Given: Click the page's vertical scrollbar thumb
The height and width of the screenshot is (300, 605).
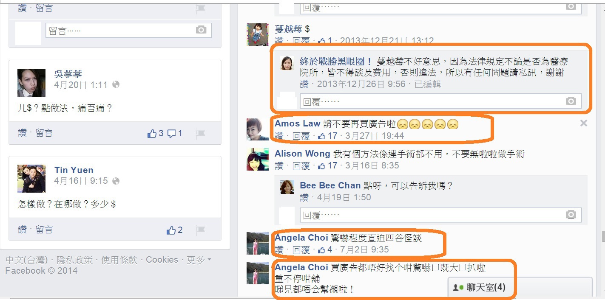Looking at the screenshot, I should (x=603, y=236).
